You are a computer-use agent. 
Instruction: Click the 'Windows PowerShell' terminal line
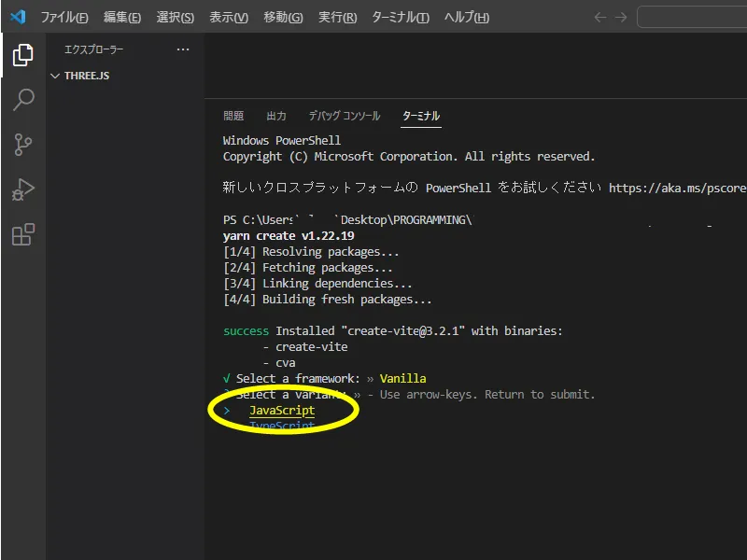coord(282,141)
